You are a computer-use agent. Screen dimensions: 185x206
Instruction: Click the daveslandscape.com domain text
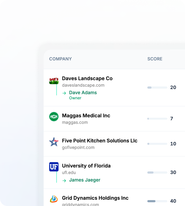coord(83,85)
